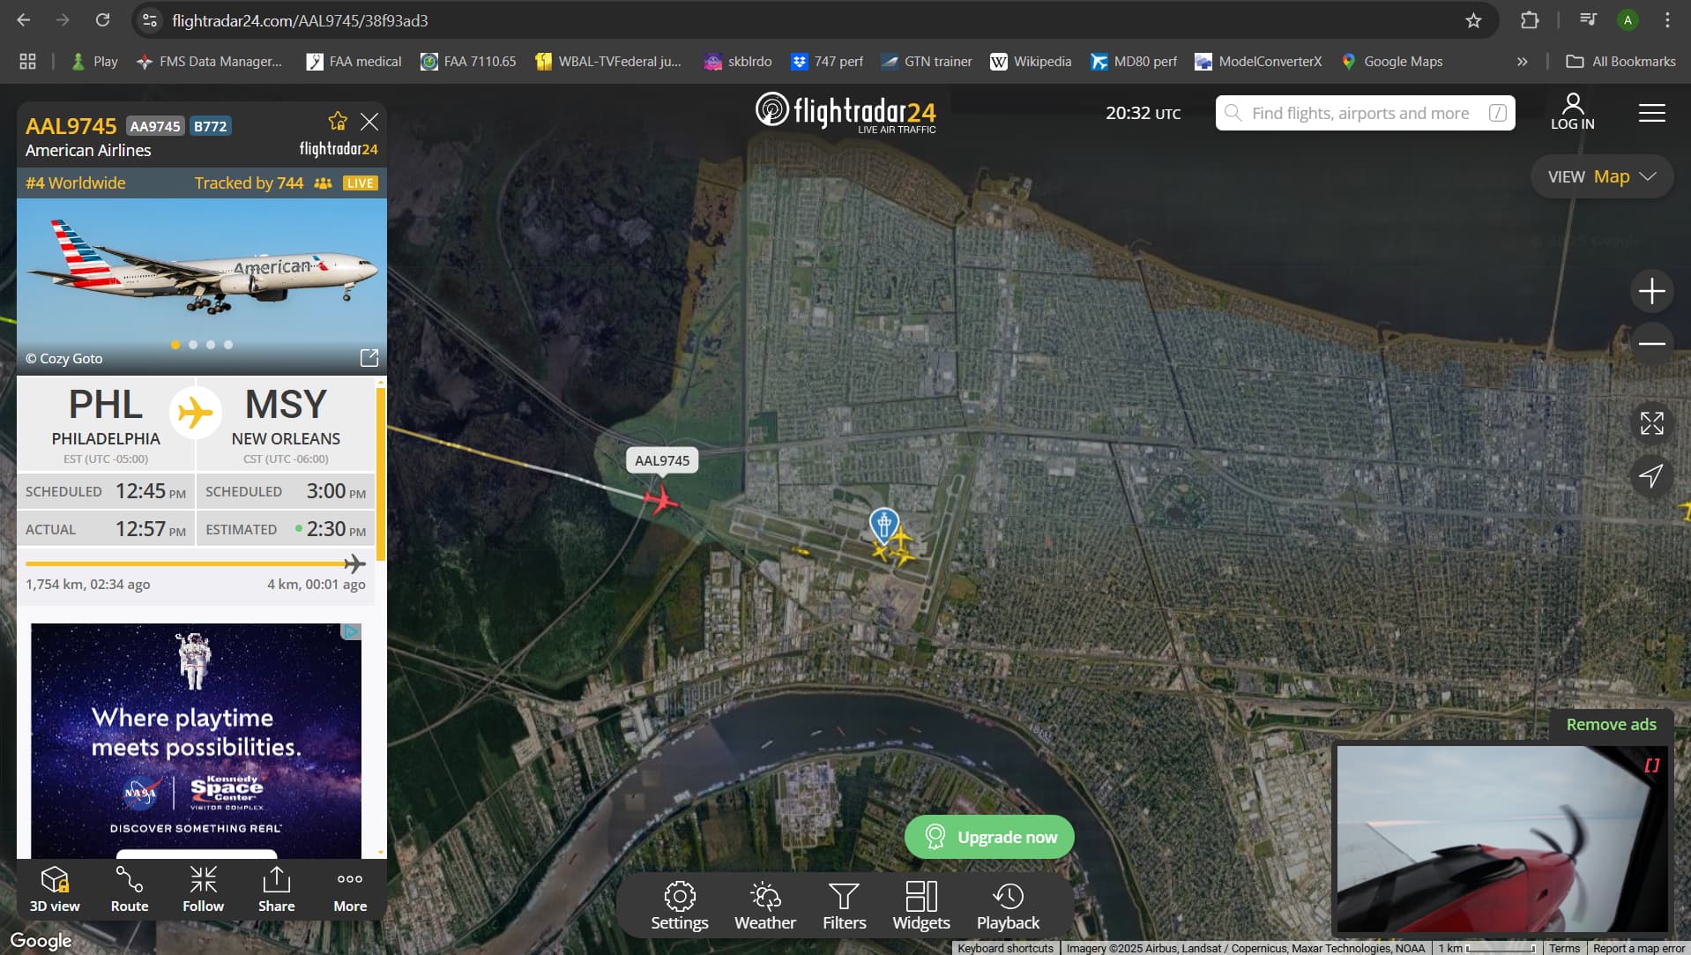This screenshot has height=955, width=1691.
Task: Open the Wikipedia bookmark
Action: point(1031,61)
